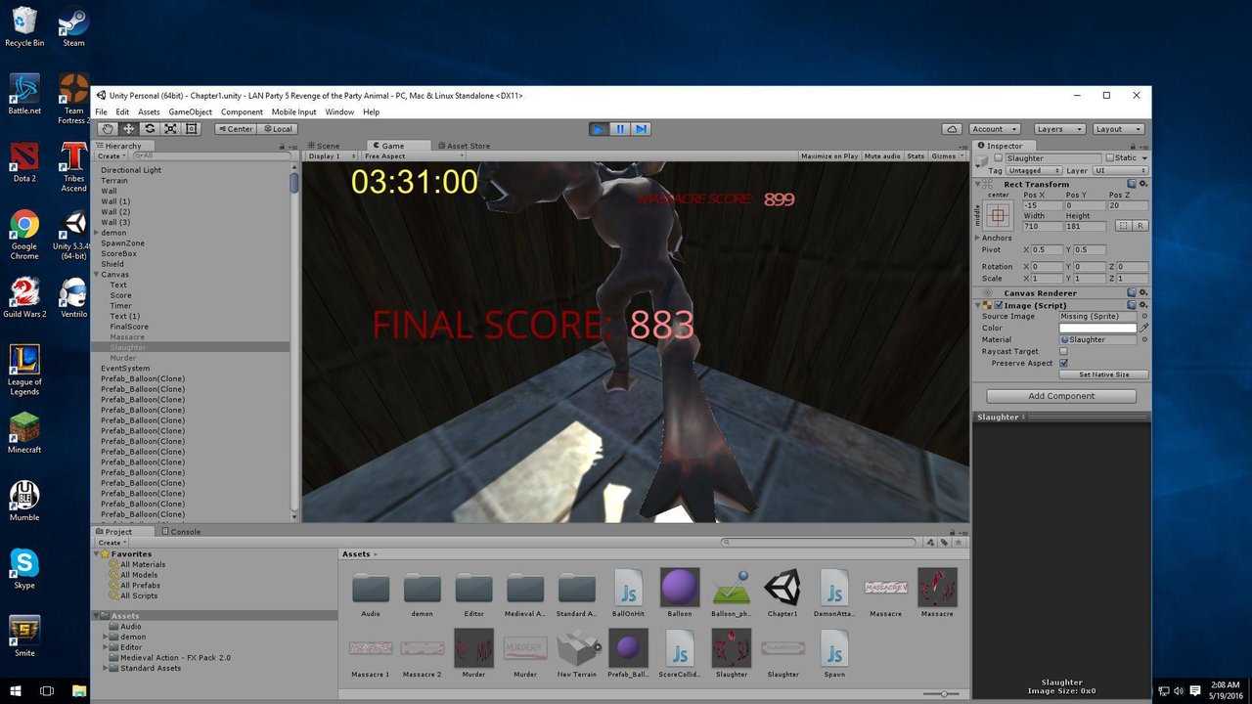The width and height of the screenshot is (1252, 704).
Task: Open the Layers dropdown
Action: click(x=1058, y=129)
